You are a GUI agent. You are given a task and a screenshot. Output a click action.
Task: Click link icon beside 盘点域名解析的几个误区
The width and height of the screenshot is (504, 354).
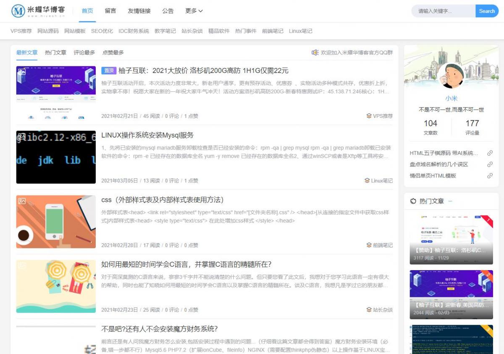pos(490,164)
